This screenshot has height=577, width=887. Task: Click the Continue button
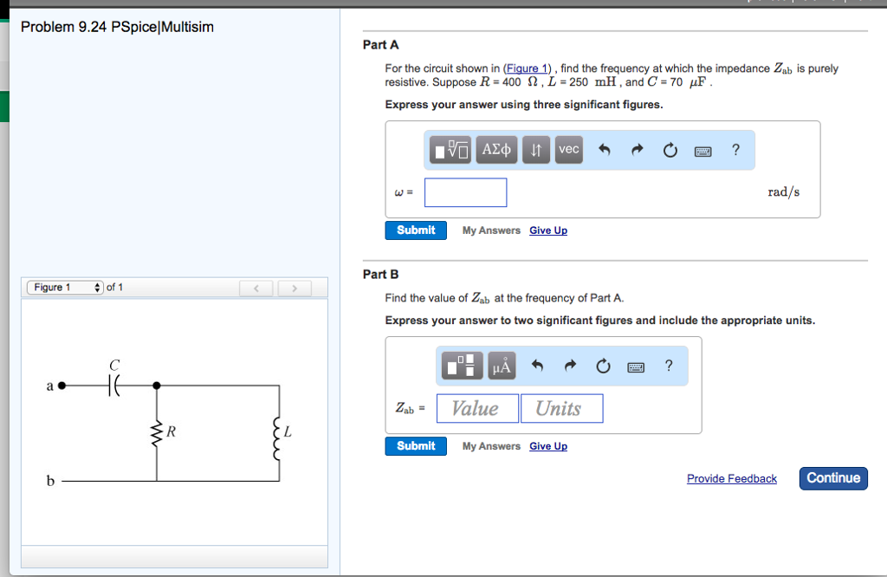pos(832,477)
